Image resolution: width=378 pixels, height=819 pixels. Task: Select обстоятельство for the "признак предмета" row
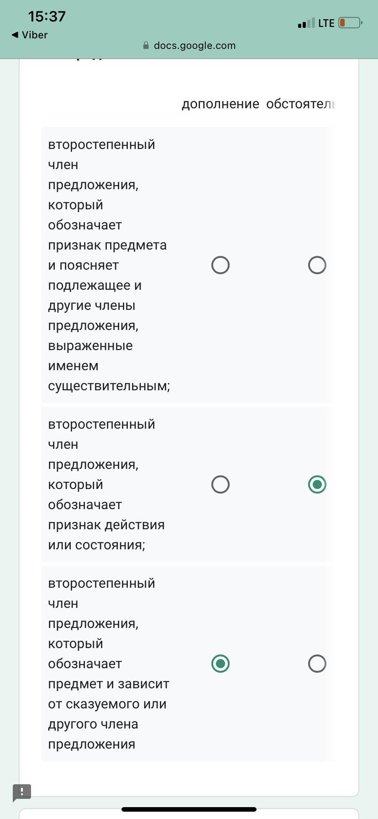tap(317, 265)
